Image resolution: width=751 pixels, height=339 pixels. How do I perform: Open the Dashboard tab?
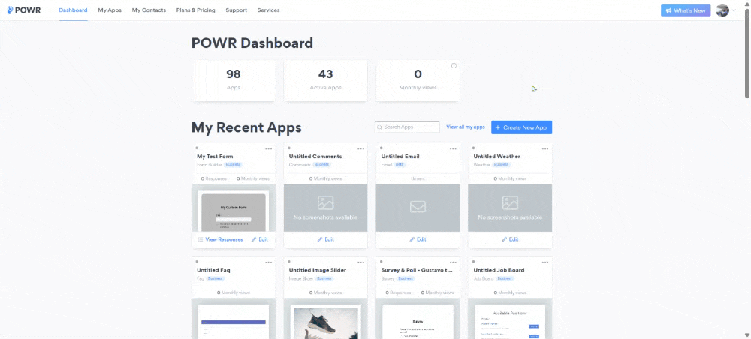point(73,10)
